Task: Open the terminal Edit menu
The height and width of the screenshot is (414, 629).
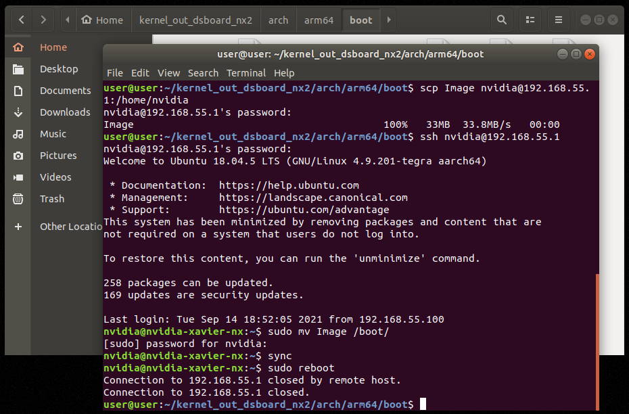Action: 140,73
